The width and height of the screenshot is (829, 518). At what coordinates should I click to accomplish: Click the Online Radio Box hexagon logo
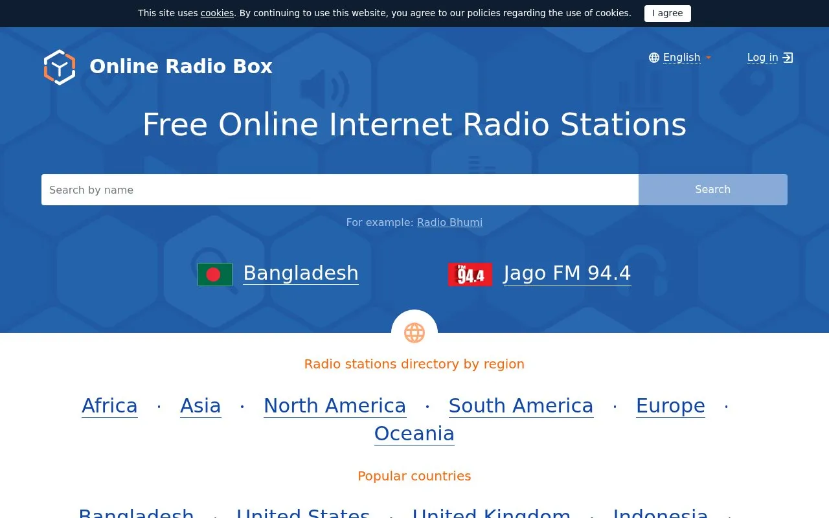[x=60, y=67]
